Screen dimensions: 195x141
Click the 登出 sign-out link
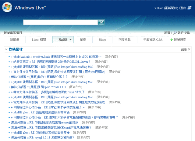coord(183,8)
